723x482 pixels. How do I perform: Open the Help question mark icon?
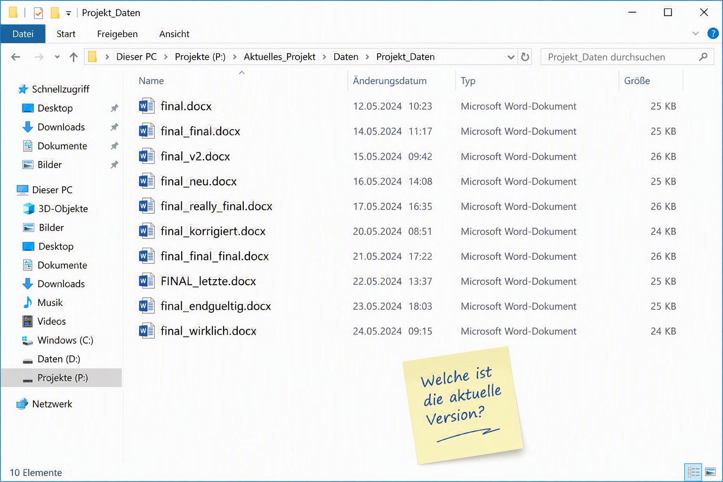(x=713, y=33)
